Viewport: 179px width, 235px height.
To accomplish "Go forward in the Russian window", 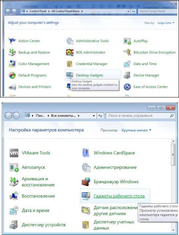I will 16,116.
